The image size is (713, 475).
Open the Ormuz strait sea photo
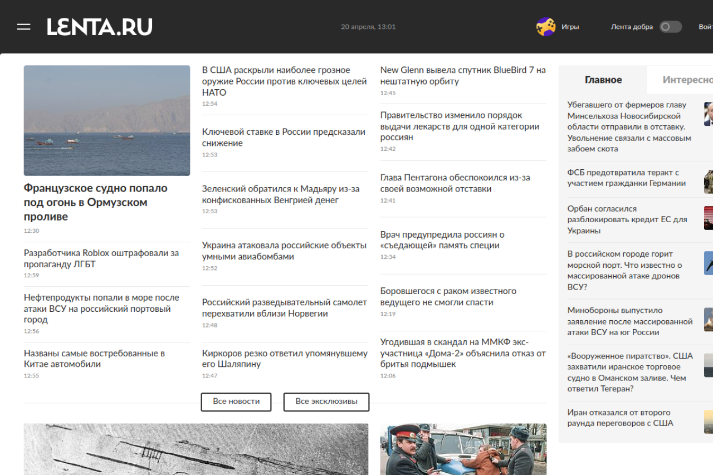(107, 120)
